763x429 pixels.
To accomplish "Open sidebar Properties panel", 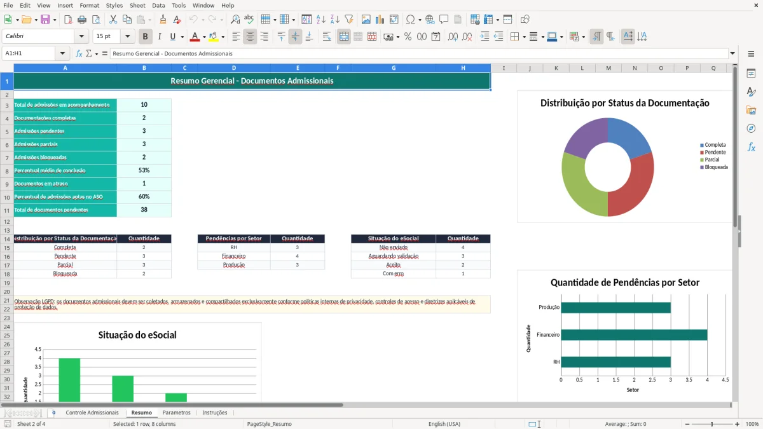I will 751,73.
